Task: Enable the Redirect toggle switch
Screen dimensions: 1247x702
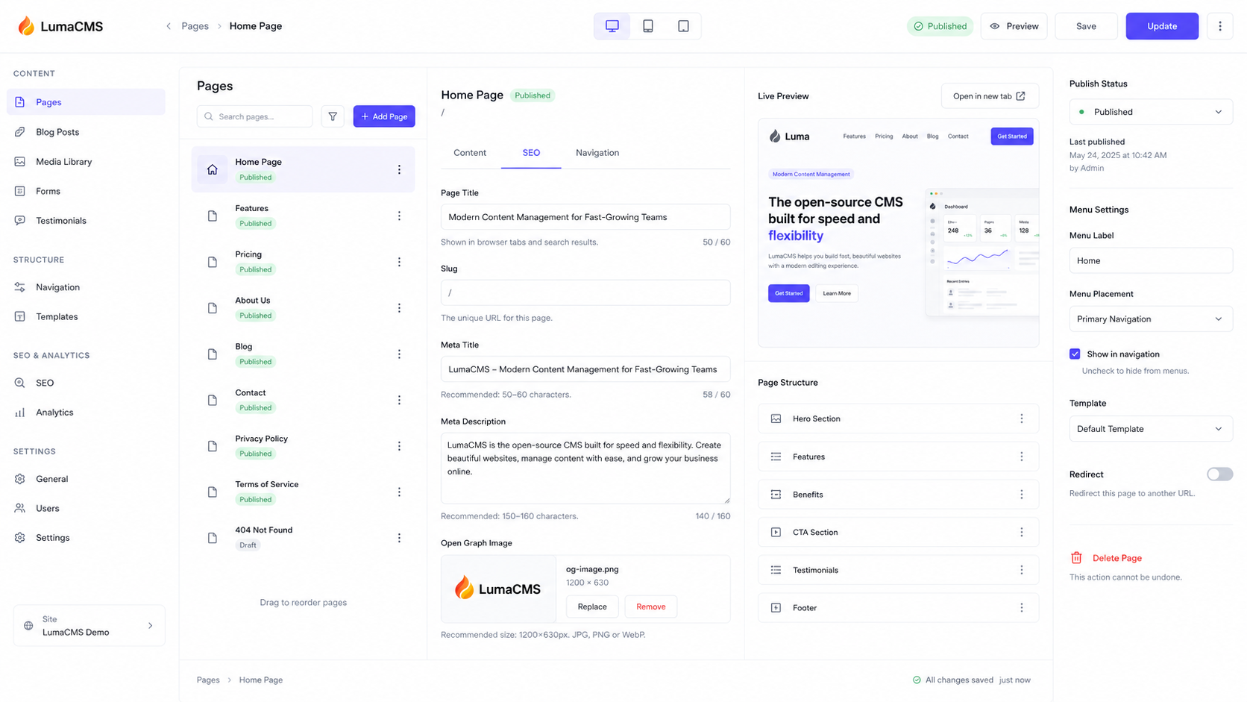Action: (x=1220, y=474)
